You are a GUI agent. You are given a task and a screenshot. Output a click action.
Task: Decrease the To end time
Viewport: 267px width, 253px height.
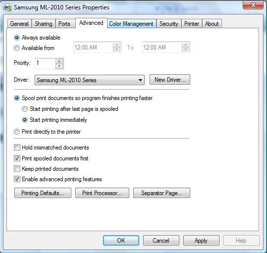[x=185, y=50]
